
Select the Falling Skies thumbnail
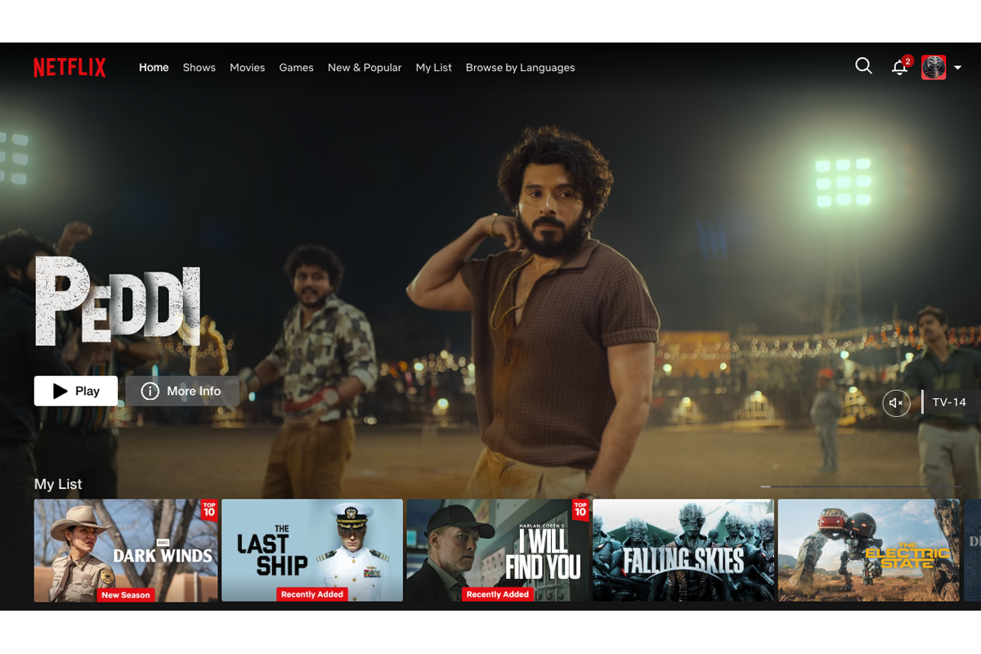(x=683, y=550)
